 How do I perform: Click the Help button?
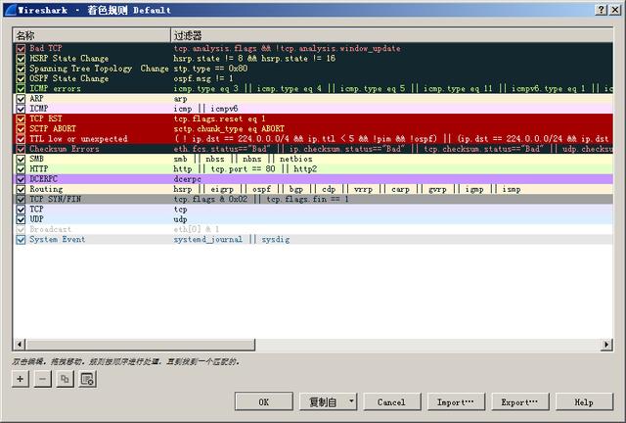(584, 401)
